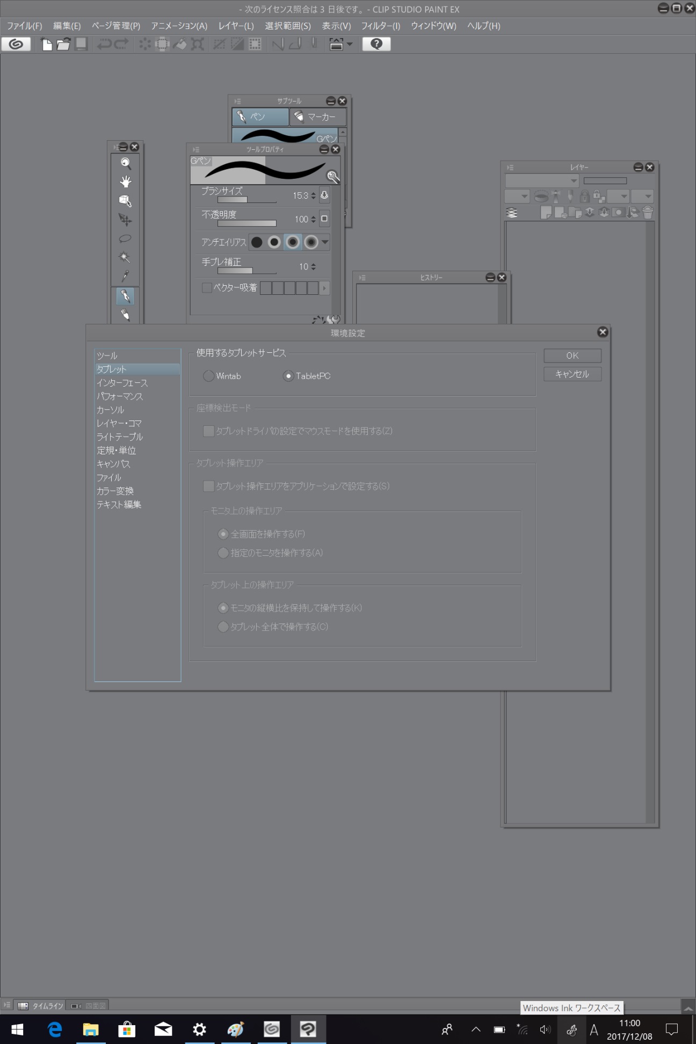Screen dimensions: 696x1044
Task: Select the TabletPC radio button
Action: (x=288, y=376)
